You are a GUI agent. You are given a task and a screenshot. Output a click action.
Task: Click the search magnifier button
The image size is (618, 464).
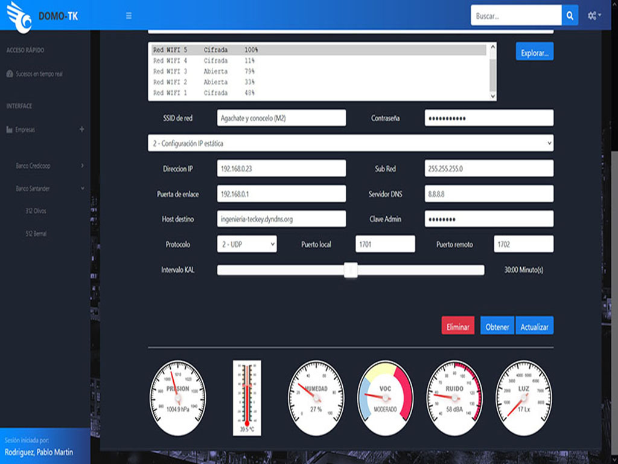570,16
